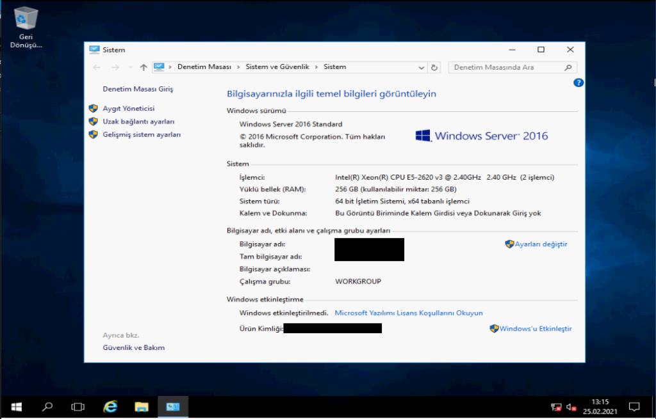Open Gelişmiş sistem ayarları
This screenshot has height=419, width=656.
tap(142, 134)
